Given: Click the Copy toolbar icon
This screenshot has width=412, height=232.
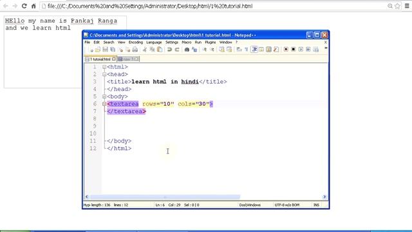Looking at the screenshot, I should click(x=152, y=49).
